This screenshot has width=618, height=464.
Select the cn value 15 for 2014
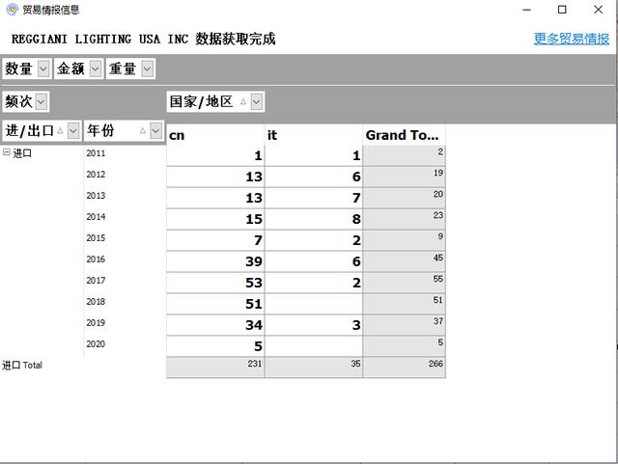[x=215, y=219]
